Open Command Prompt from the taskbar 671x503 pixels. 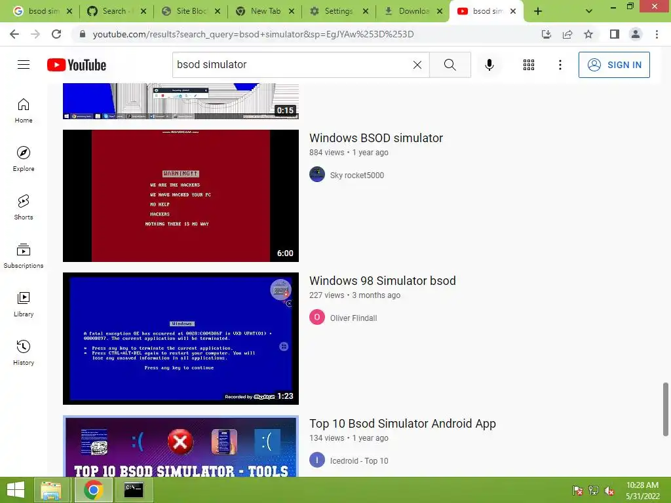tap(134, 490)
